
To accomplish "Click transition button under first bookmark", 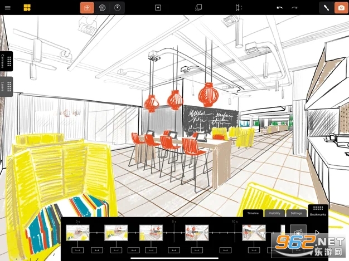I will point(77,250).
